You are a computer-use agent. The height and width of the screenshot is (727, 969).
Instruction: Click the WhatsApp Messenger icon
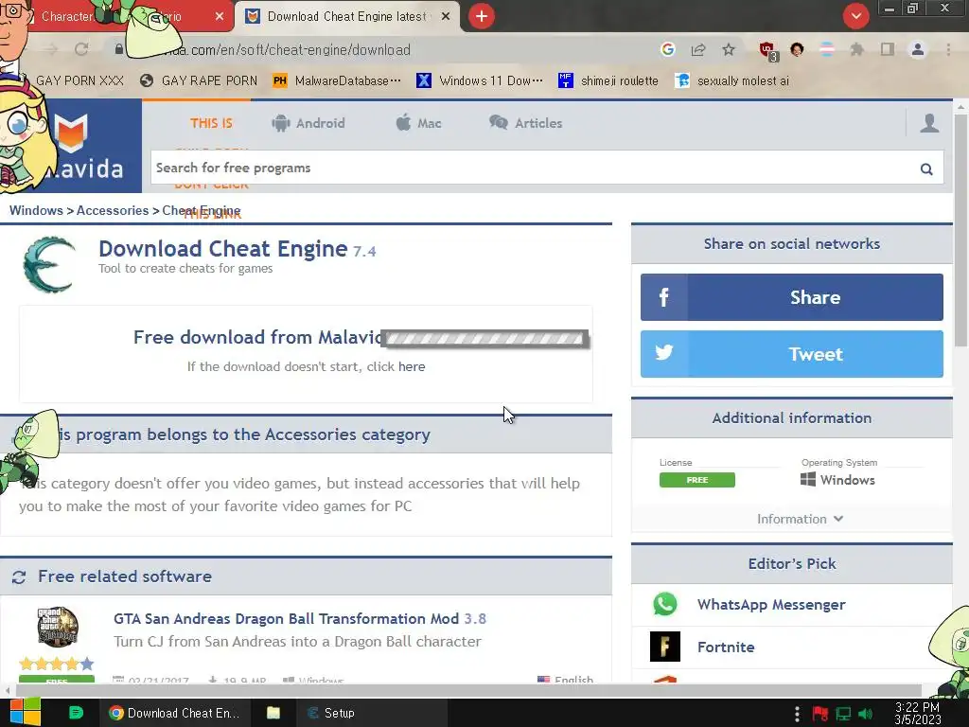coord(665,604)
